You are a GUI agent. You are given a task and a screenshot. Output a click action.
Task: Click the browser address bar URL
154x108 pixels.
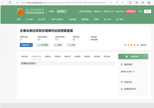tap(64, 3)
